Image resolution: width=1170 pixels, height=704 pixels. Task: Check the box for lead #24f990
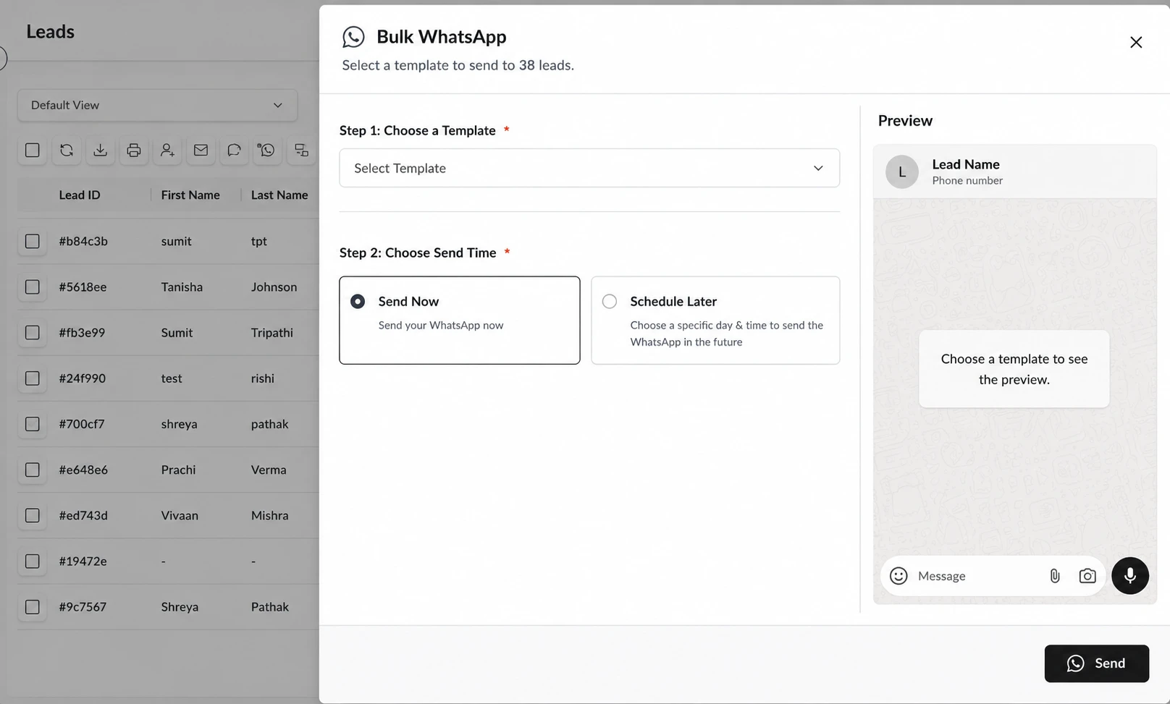pos(33,378)
